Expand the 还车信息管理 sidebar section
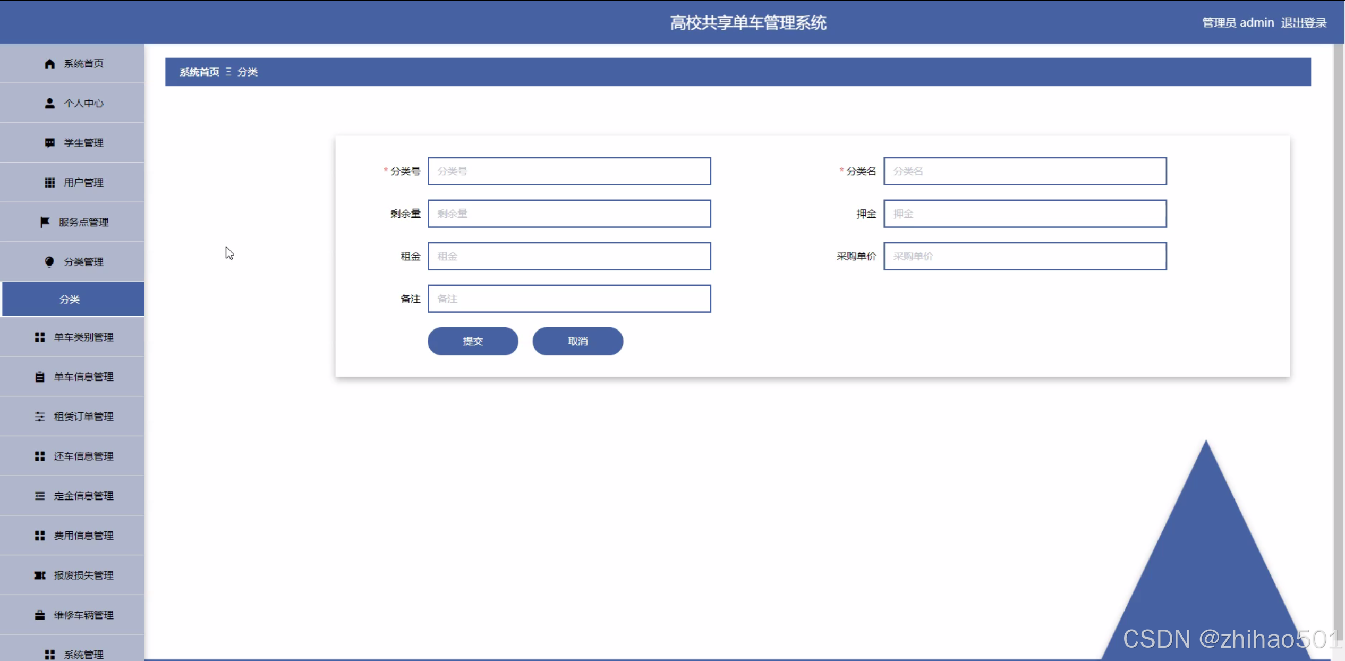 83,456
